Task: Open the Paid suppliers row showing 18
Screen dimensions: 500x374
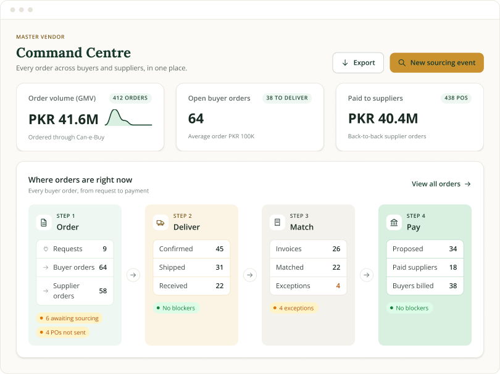Action: [x=425, y=267]
